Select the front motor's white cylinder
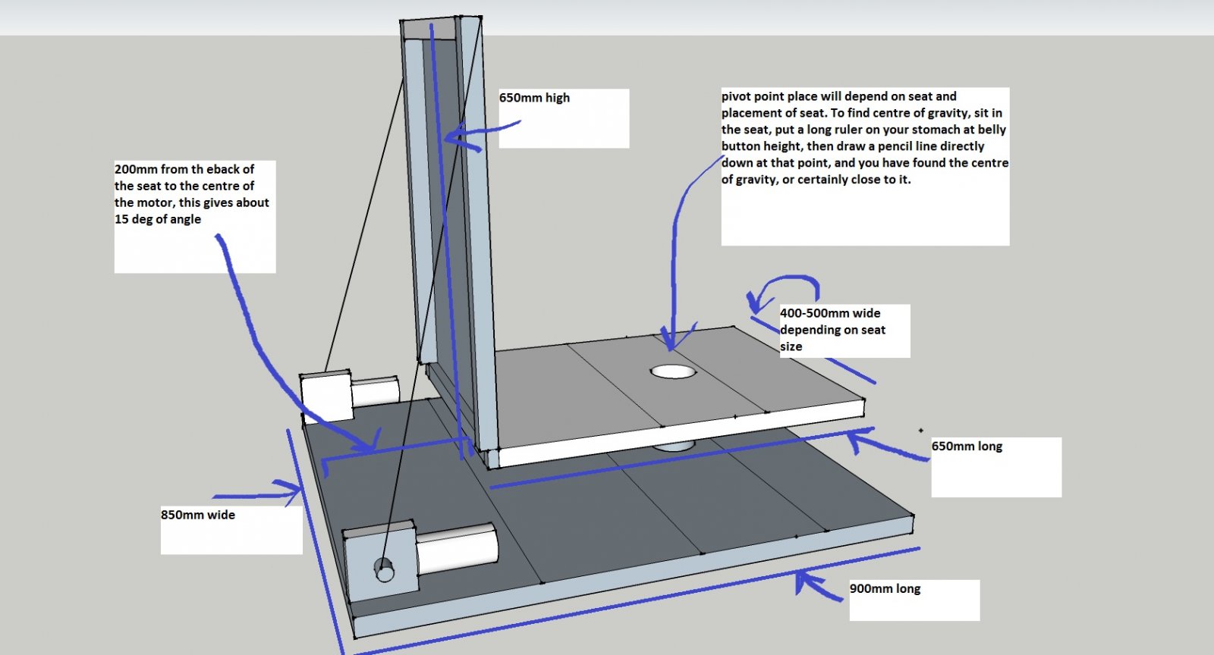The image size is (1214, 655). (x=457, y=549)
